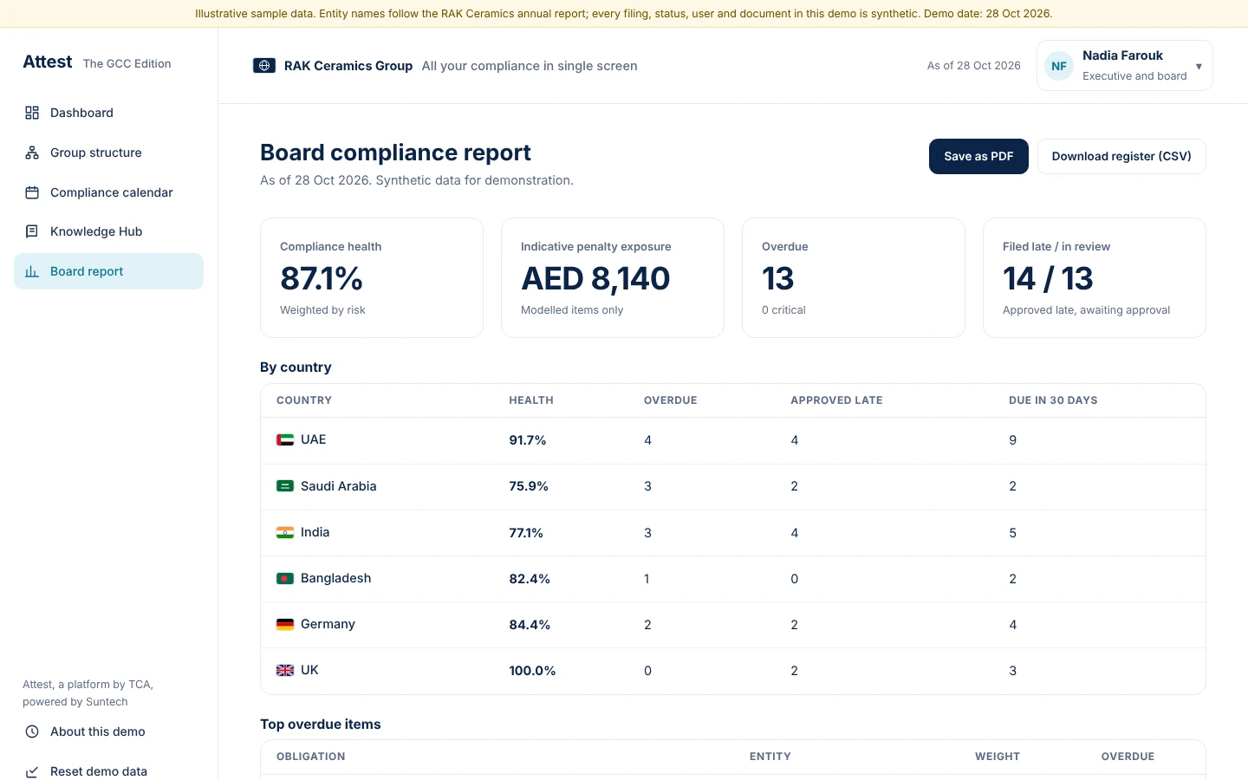
Task: Open the Dashboard menu item
Action: 108,113
